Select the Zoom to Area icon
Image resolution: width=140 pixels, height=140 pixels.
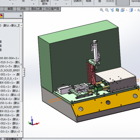[x=107, y=10]
